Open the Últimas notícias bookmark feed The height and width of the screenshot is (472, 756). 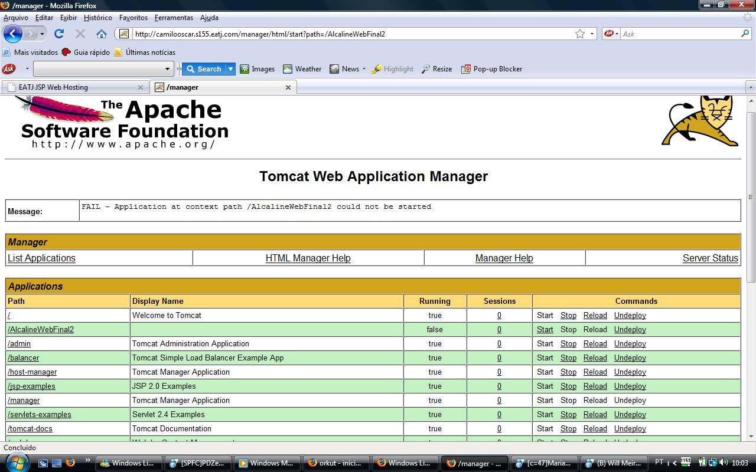pos(145,53)
